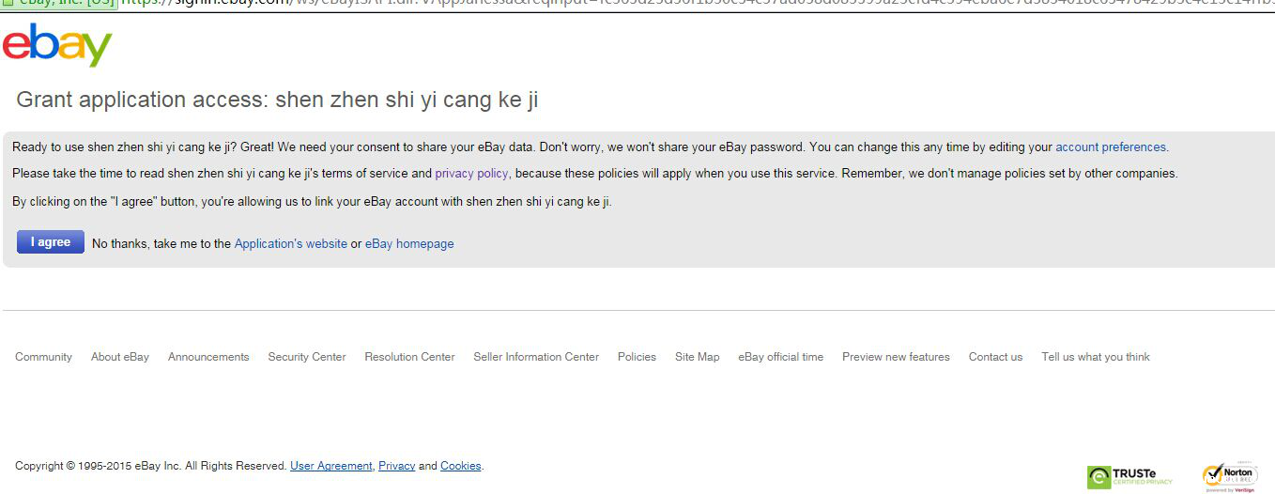Click the browser address bar URL
This screenshot has height=494, width=1275.
tap(657, 5)
